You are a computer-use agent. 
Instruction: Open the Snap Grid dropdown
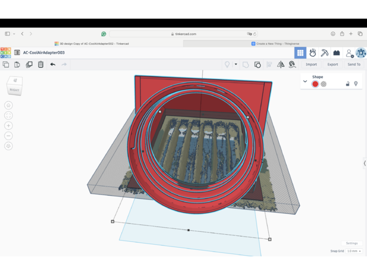(x=354, y=251)
